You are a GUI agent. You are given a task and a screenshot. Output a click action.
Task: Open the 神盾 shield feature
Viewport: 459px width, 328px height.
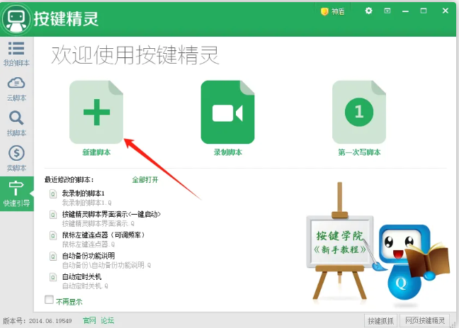(x=332, y=11)
